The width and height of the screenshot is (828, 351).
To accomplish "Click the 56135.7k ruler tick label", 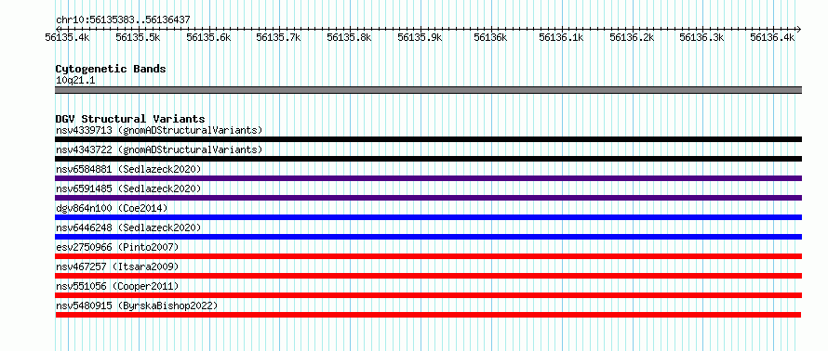I will [x=278, y=37].
